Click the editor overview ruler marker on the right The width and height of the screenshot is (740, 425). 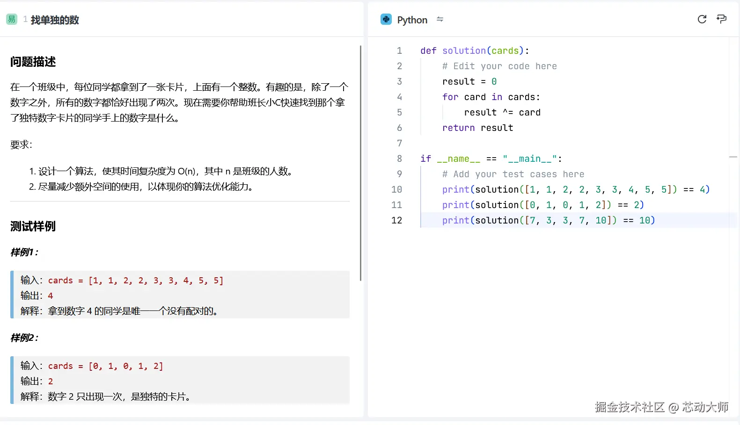tap(733, 157)
